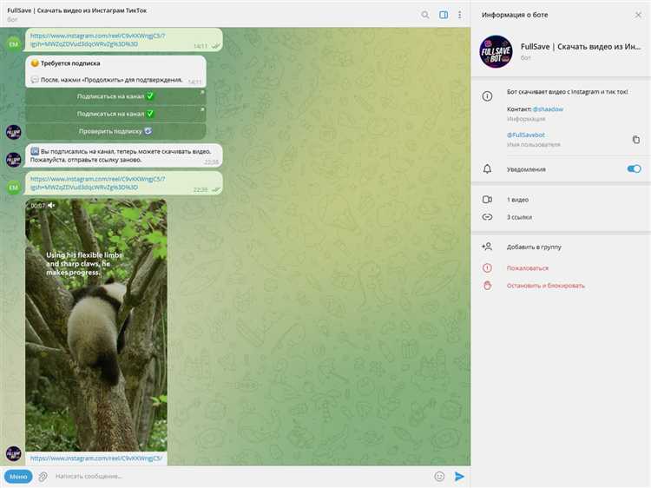Open chat search with magnifier icon

click(424, 15)
